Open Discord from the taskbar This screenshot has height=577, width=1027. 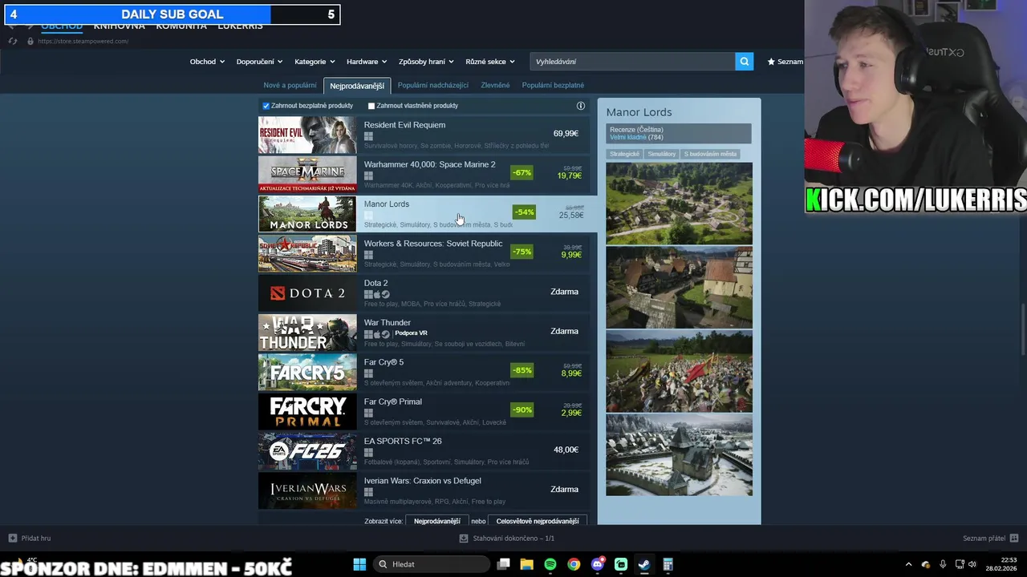[597, 564]
